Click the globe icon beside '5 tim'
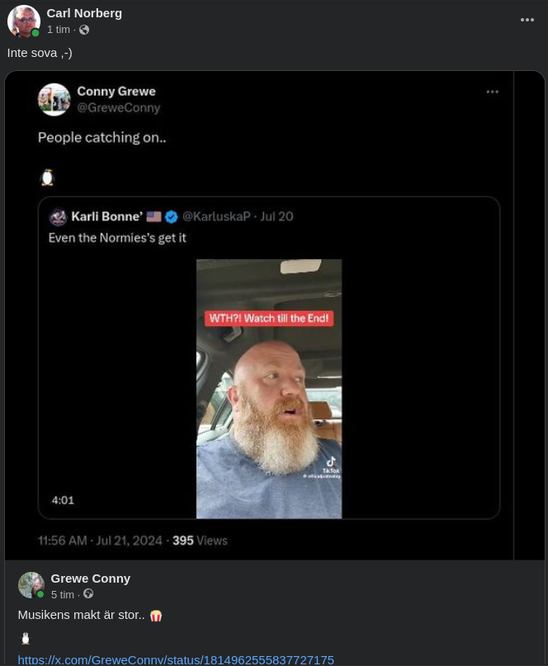The height and width of the screenshot is (666, 548). tap(88, 594)
